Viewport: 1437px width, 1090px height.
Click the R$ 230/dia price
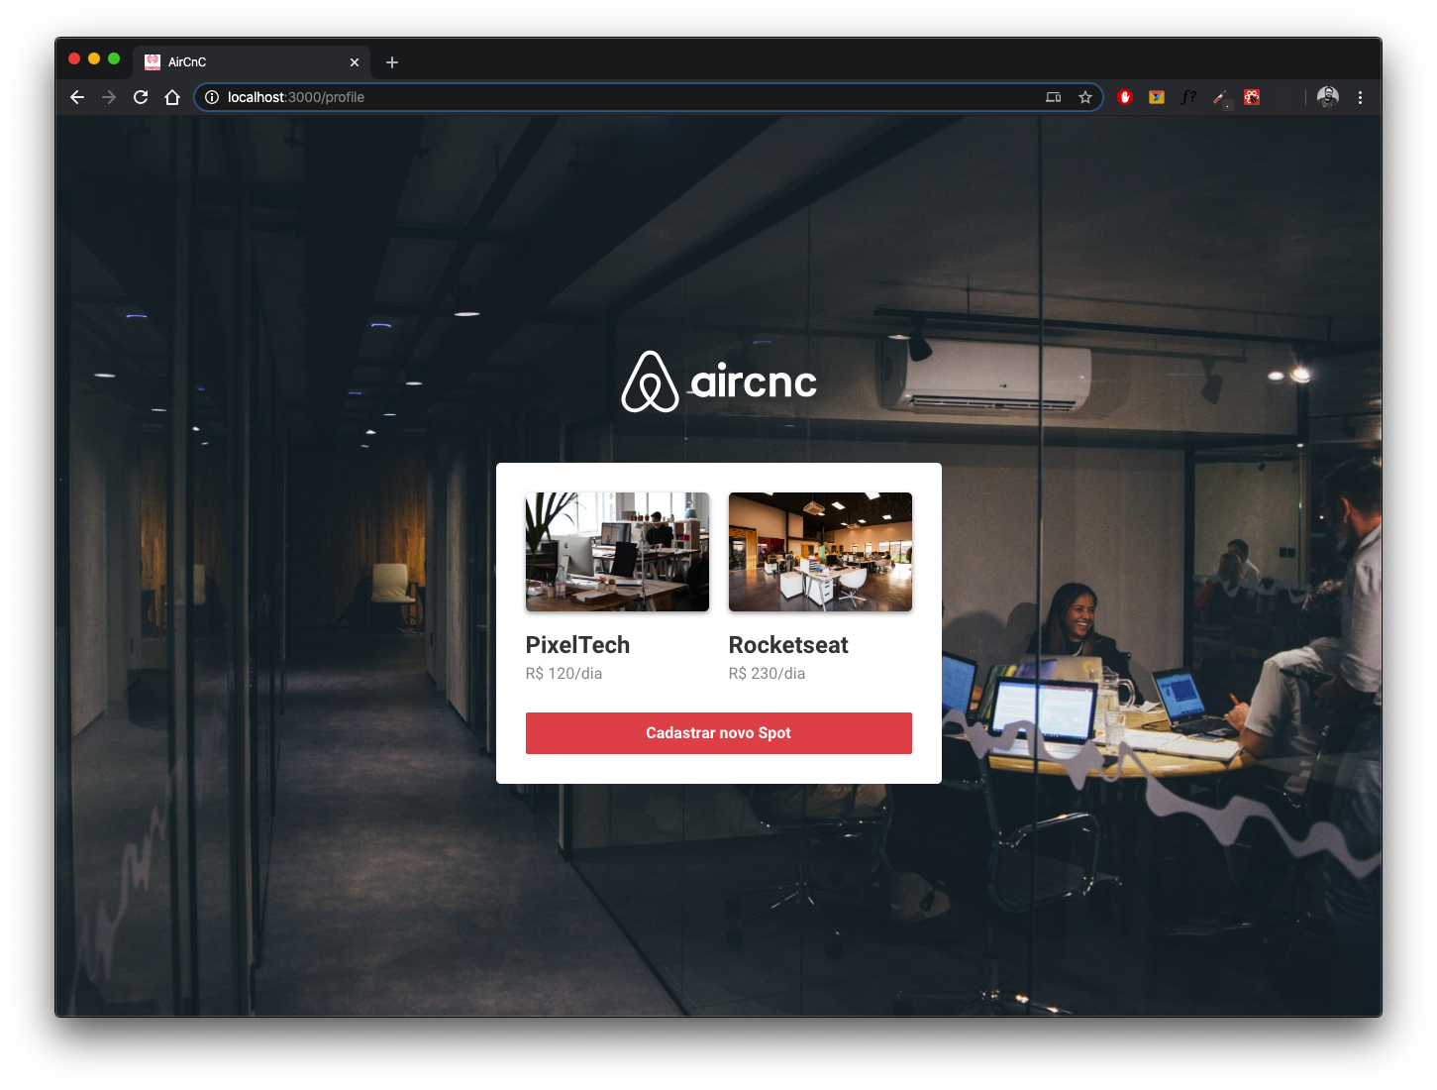[x=767, y=674]
